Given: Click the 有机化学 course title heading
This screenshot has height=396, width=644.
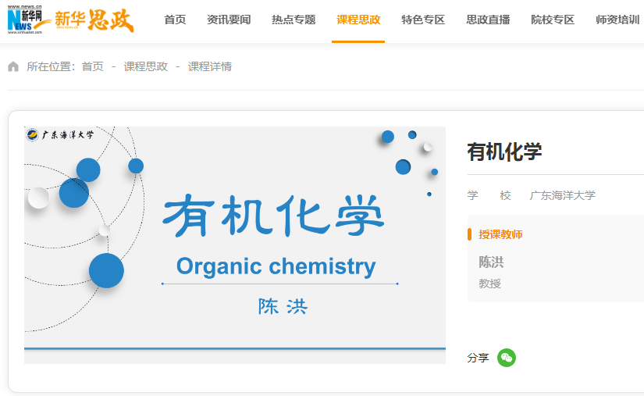Looking at the screenshot, I should tap(504, 152).
